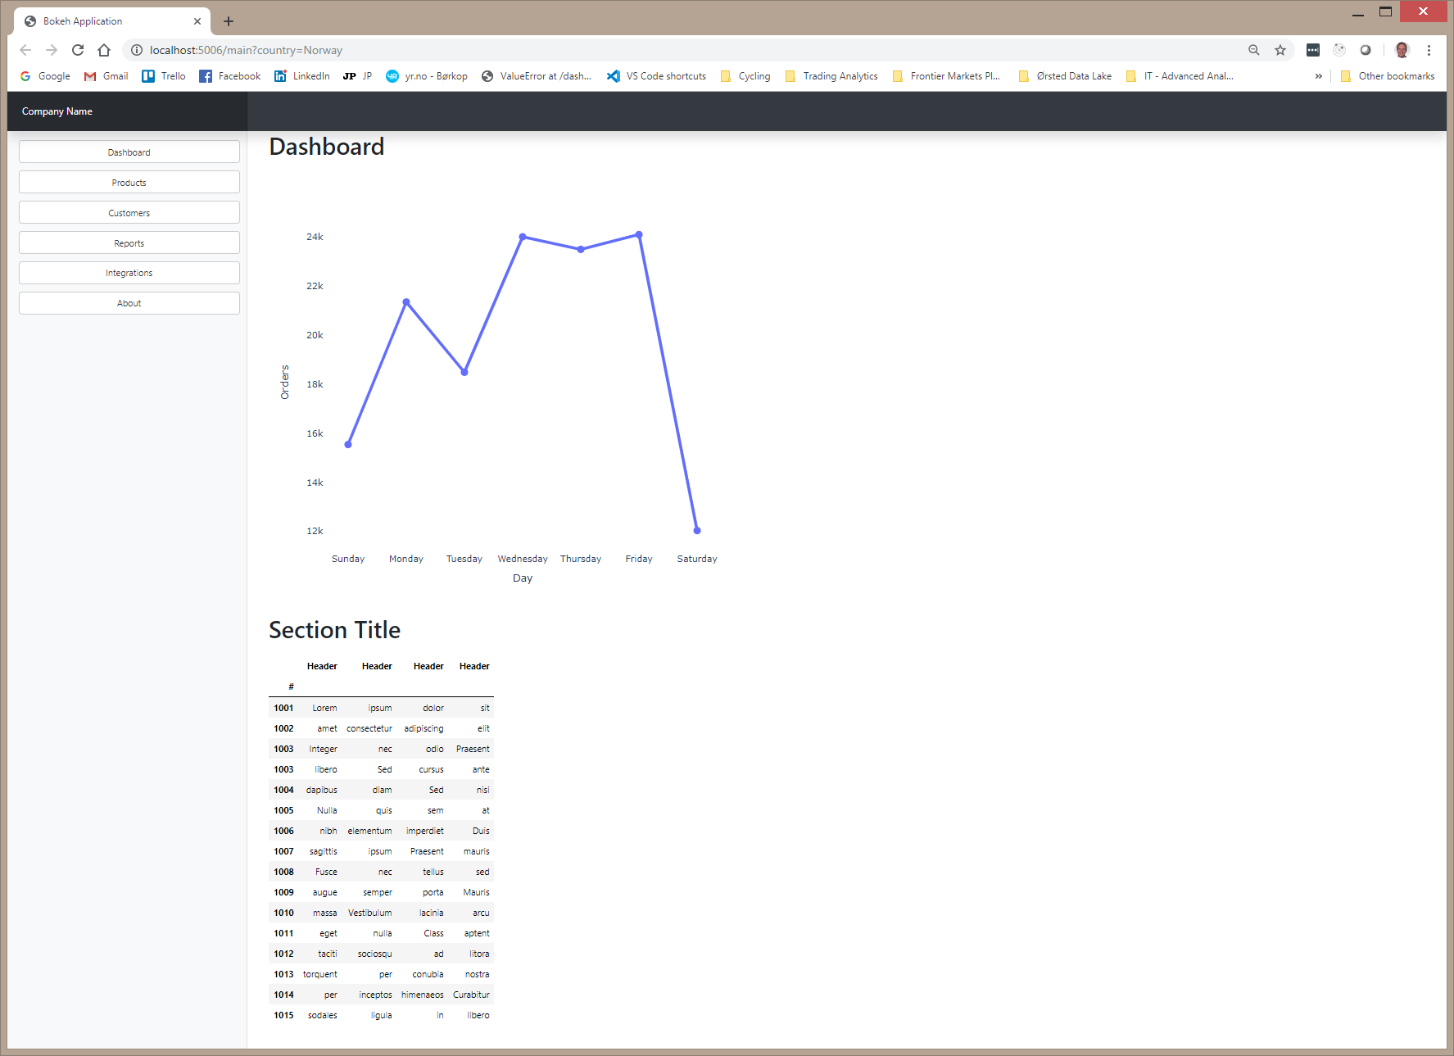Open the Integrations page
The width and height of the screenshot is (1454, 1056).
(129, 272)
